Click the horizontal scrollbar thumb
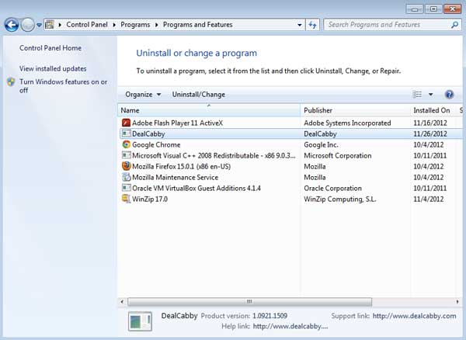 pos(249,302)
